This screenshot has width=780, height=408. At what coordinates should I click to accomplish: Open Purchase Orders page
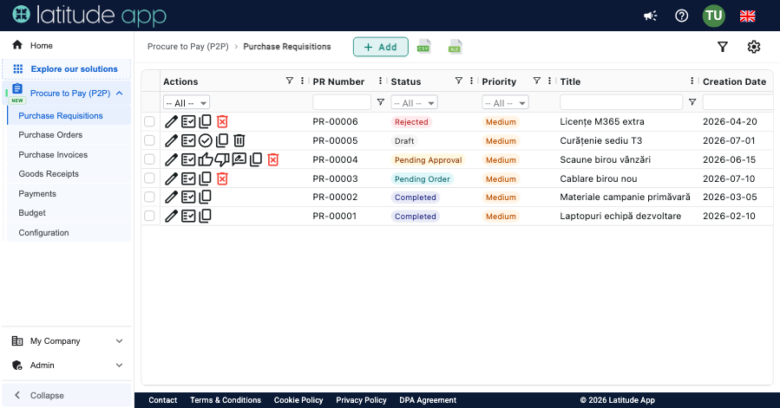click(x=69, y=134)
